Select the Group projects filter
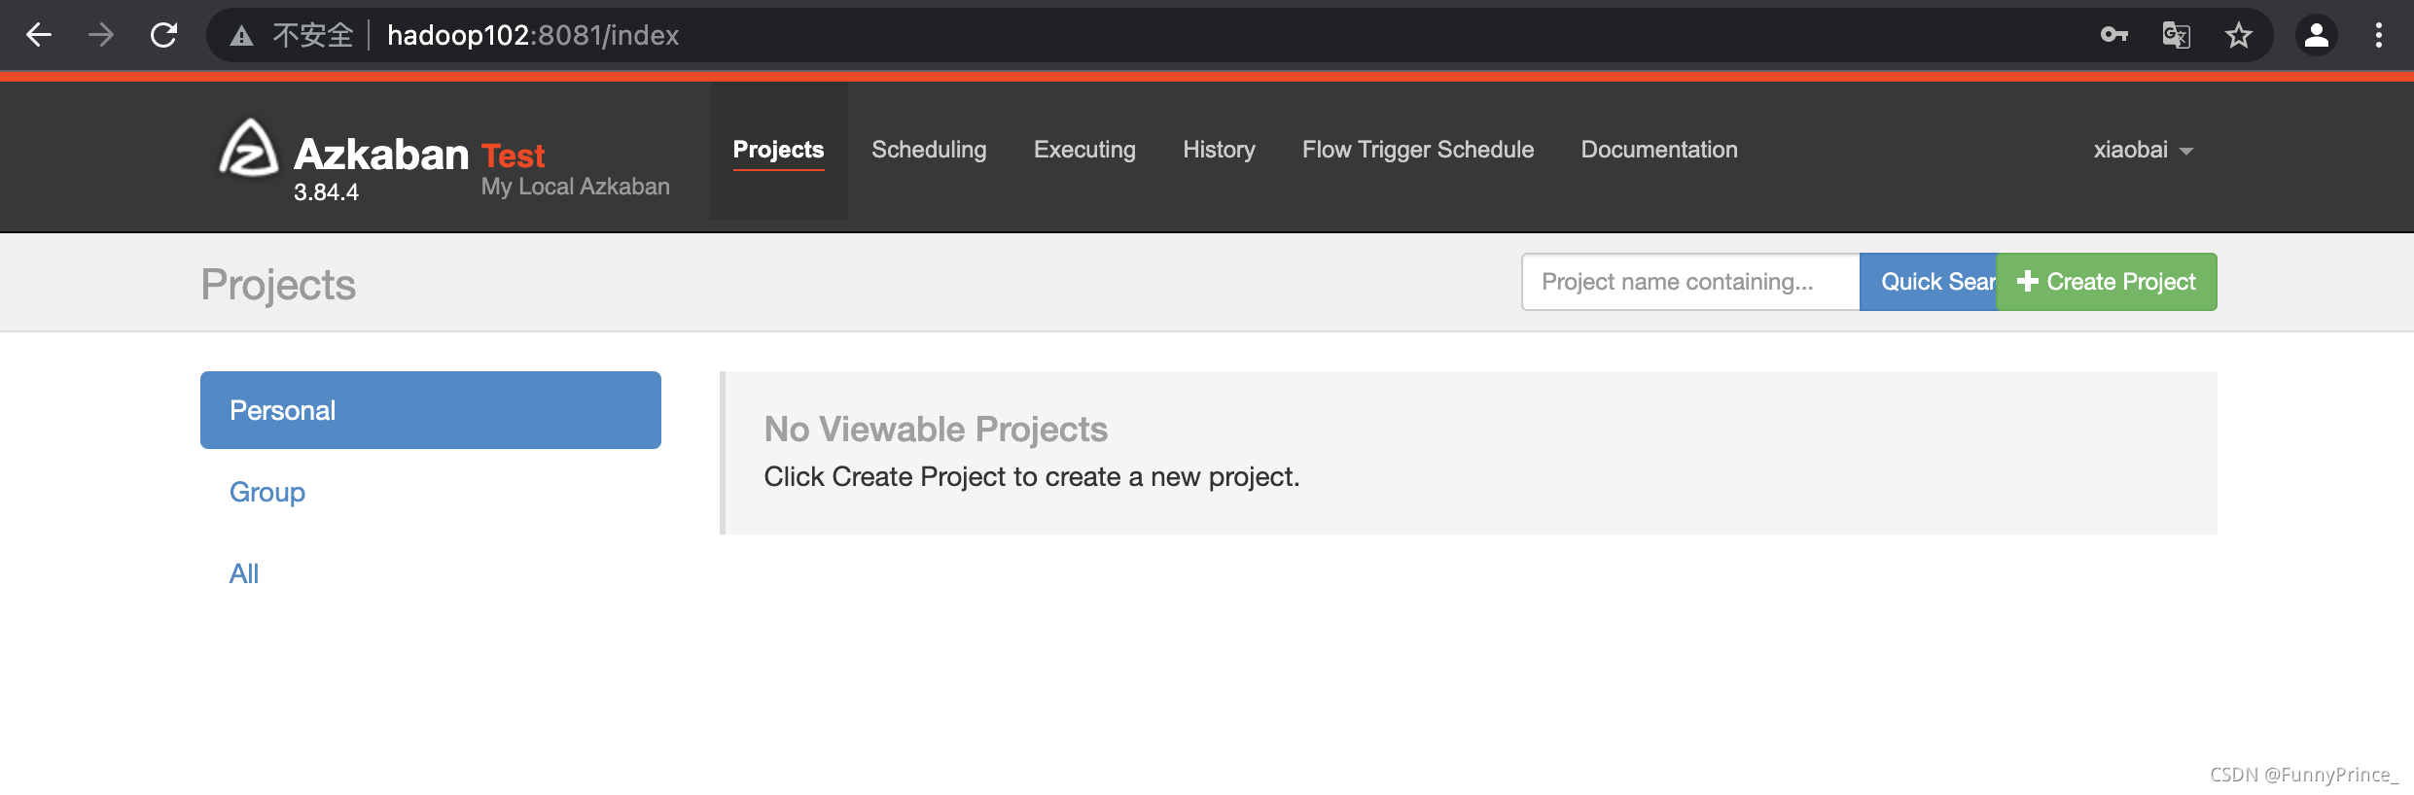 click(x=267, y=492)
